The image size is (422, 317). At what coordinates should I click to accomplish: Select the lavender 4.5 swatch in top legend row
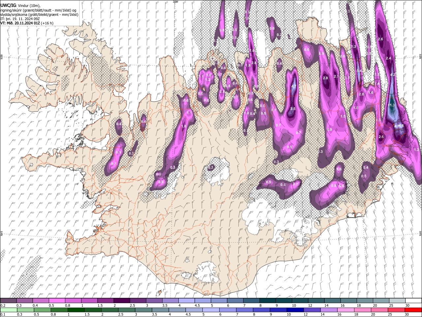[x=203, y=300]
